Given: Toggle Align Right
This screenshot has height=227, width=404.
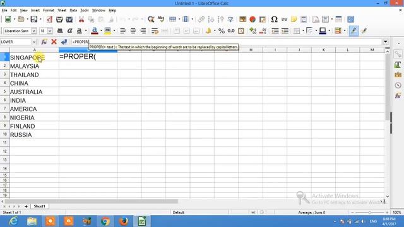Looking at the screenshot, I should (x=143, y=31).
